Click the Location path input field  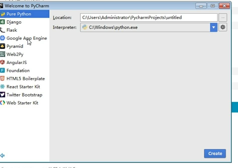149,17
